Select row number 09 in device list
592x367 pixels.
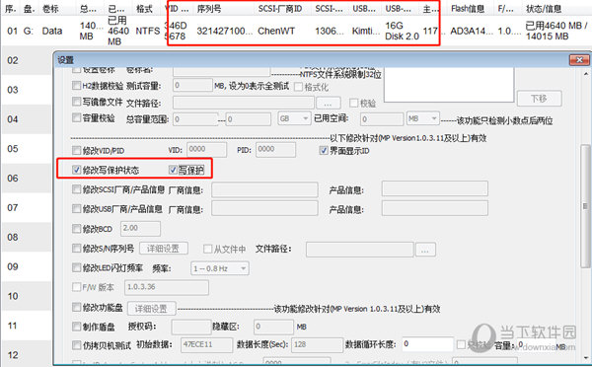tap(13, 266)
